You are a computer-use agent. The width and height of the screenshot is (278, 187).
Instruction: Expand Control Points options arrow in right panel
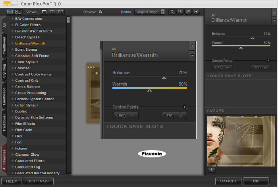click(x=268, y=61)
